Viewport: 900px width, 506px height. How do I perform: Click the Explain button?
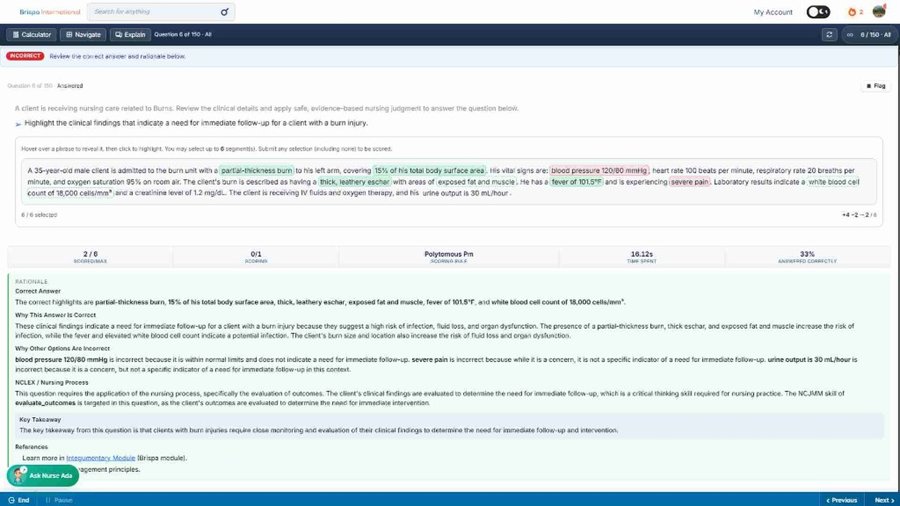[x=130, y=35]
